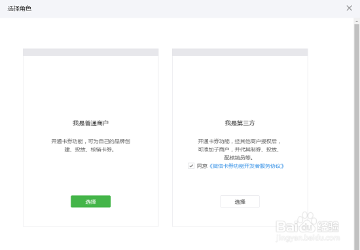Select the 我是普通商户 heading
Image resolution: width=360 pixels, height=250 pixels.
(x=90, y=123)
